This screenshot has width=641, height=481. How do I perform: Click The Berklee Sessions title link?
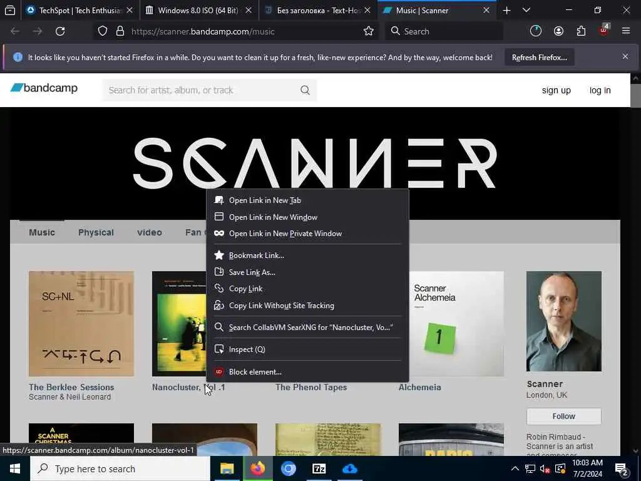tap(71, 387)
